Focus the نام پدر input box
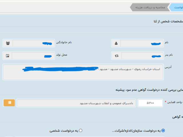The width and height of the screenshot is (183, 137). [x=142, y=56]
